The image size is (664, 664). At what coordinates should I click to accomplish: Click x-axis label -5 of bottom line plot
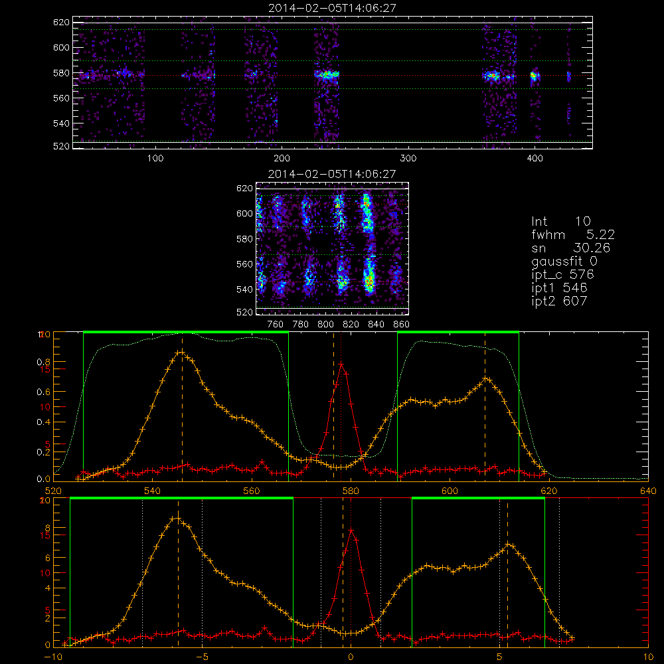202,657
